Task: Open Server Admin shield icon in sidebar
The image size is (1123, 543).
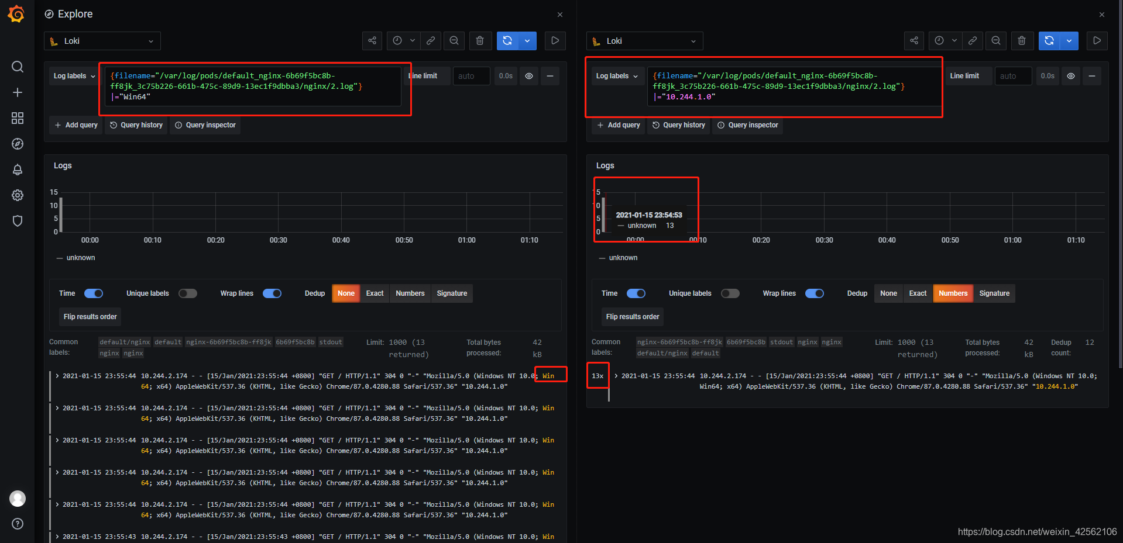Action: [x=18, y=221]
